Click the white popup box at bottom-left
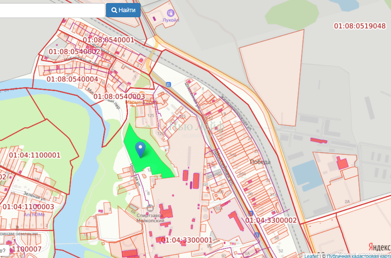 tap(4, 251)
